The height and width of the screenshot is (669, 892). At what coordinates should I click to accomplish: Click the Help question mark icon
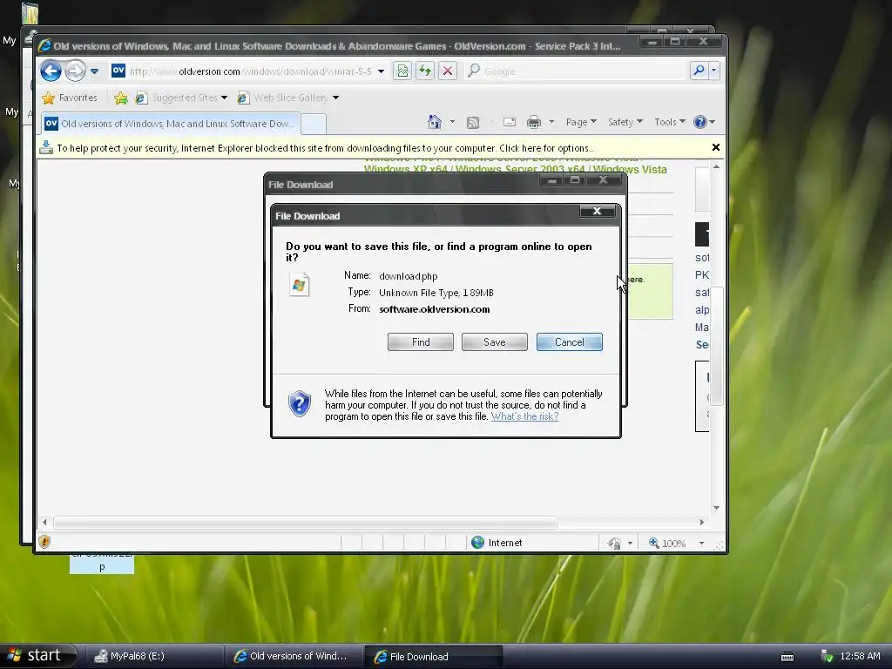(700, 122)
